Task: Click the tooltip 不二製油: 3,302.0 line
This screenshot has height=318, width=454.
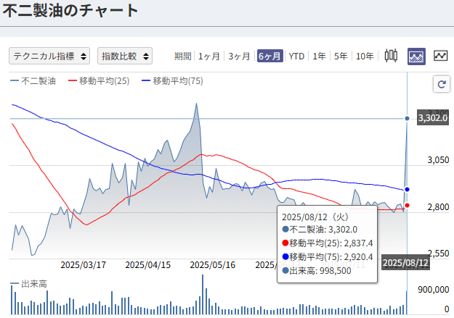Action: click(320, 230)
